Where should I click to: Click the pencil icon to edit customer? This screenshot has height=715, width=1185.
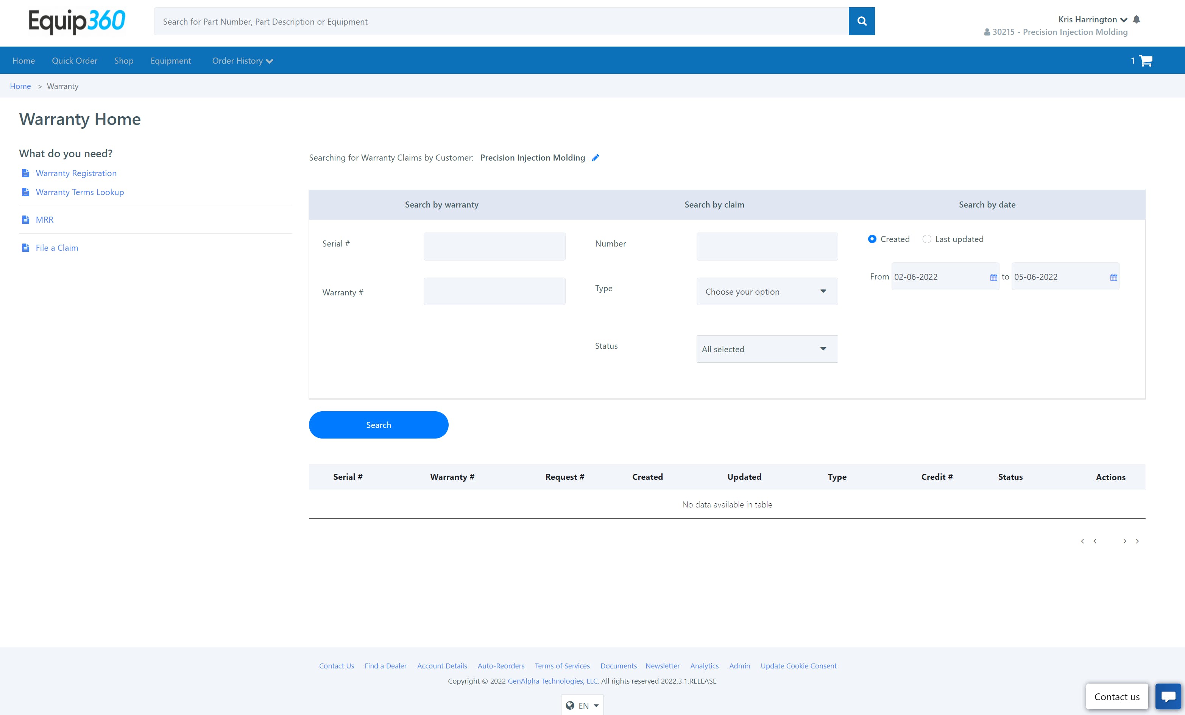(x=596, y=158)
